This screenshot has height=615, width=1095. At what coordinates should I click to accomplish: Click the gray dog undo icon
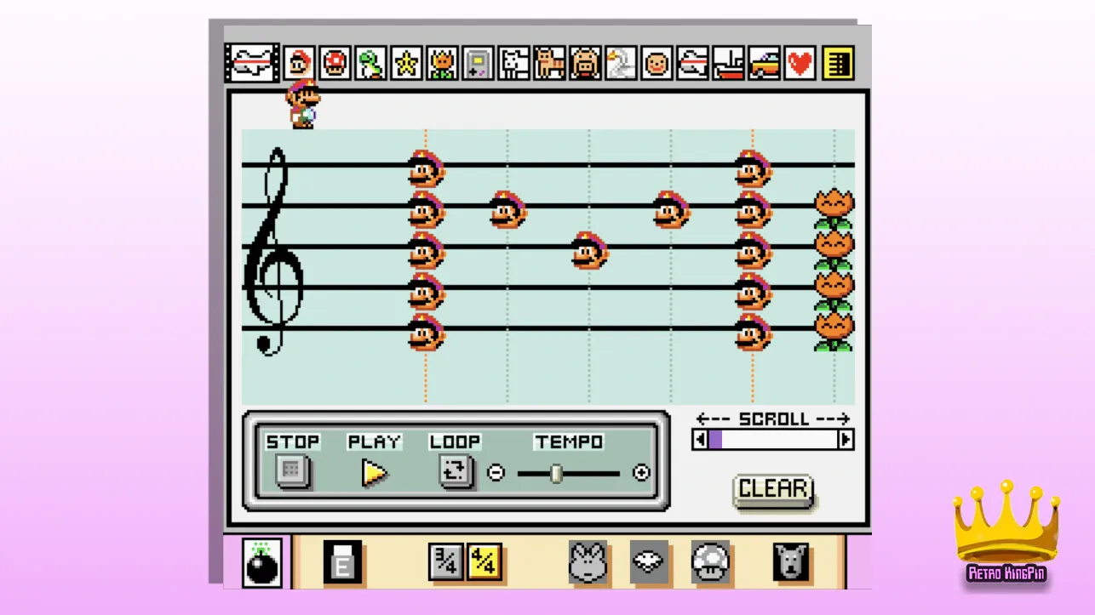tap(791, 562)
